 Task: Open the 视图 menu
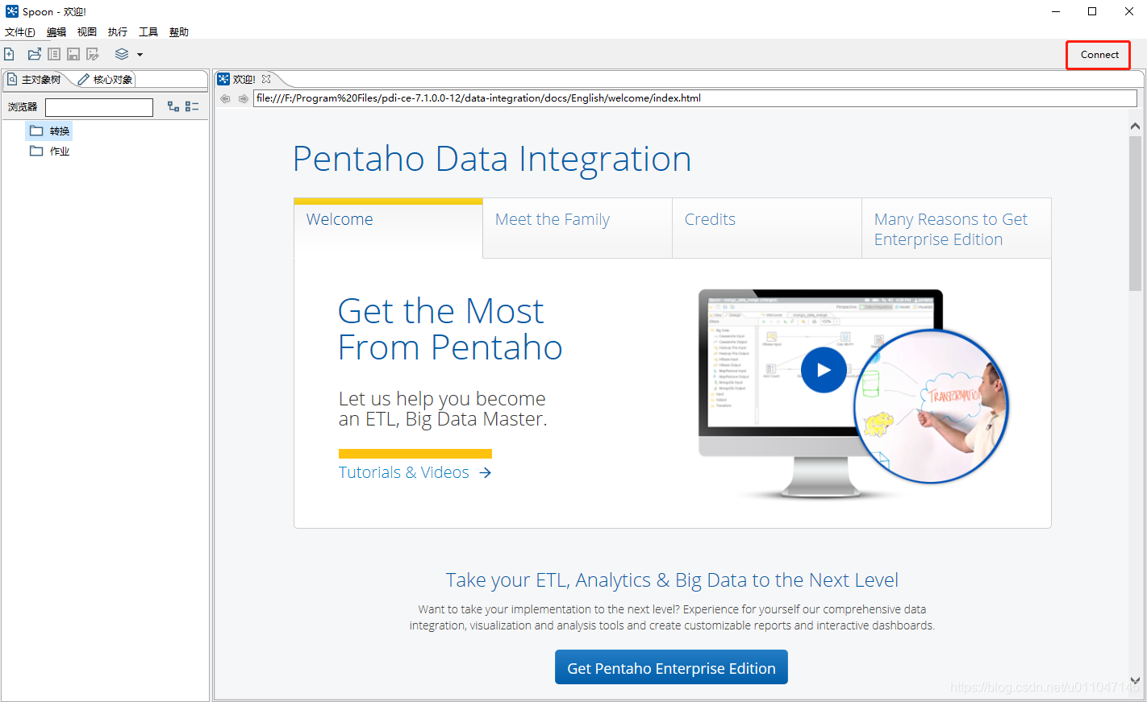pos(86,32)
